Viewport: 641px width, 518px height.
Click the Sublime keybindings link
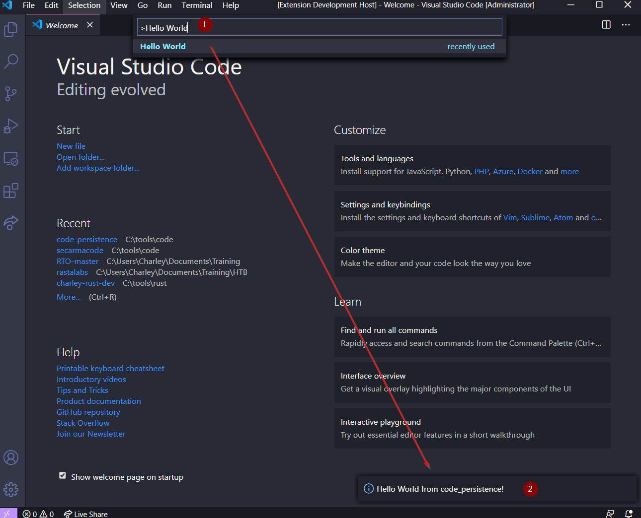pos(535,218)
